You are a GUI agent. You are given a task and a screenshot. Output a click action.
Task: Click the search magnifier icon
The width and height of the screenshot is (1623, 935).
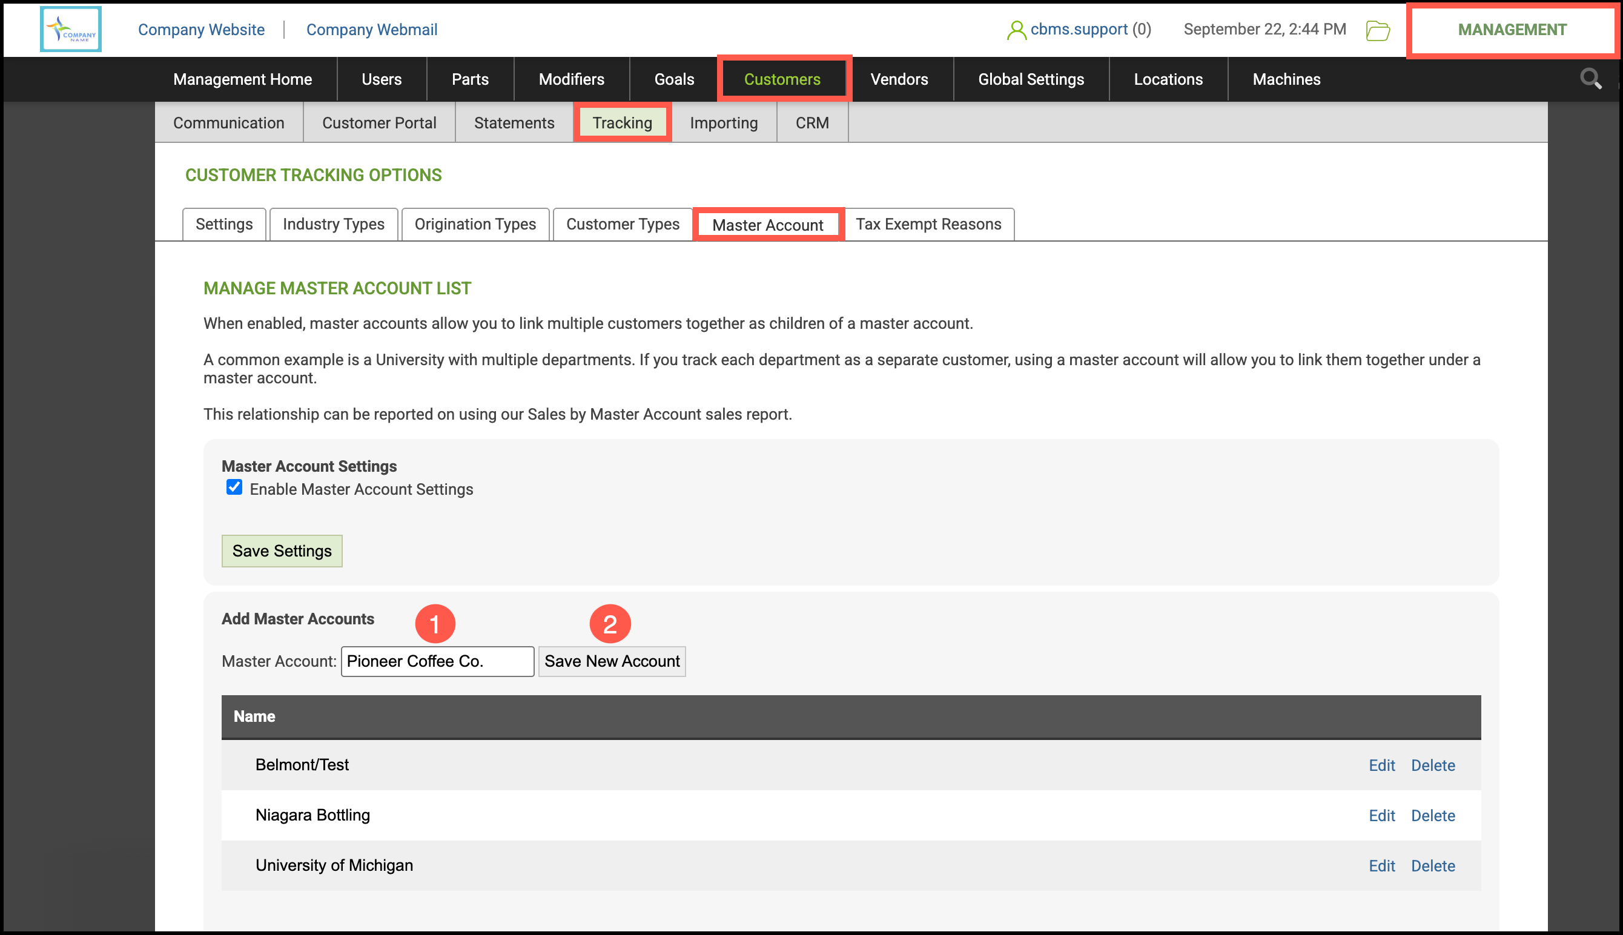point(1590,79)
